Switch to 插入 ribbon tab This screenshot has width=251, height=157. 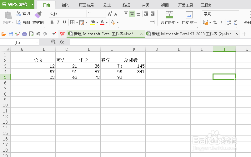pyautogui.click(x=66, y=5)
